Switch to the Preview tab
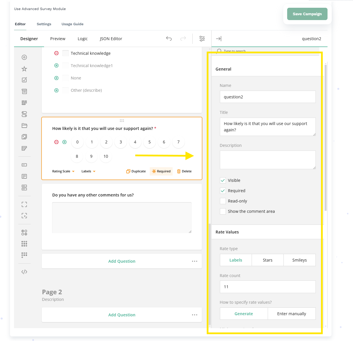The width and height of the screenshot is (353, 341). 58,38
